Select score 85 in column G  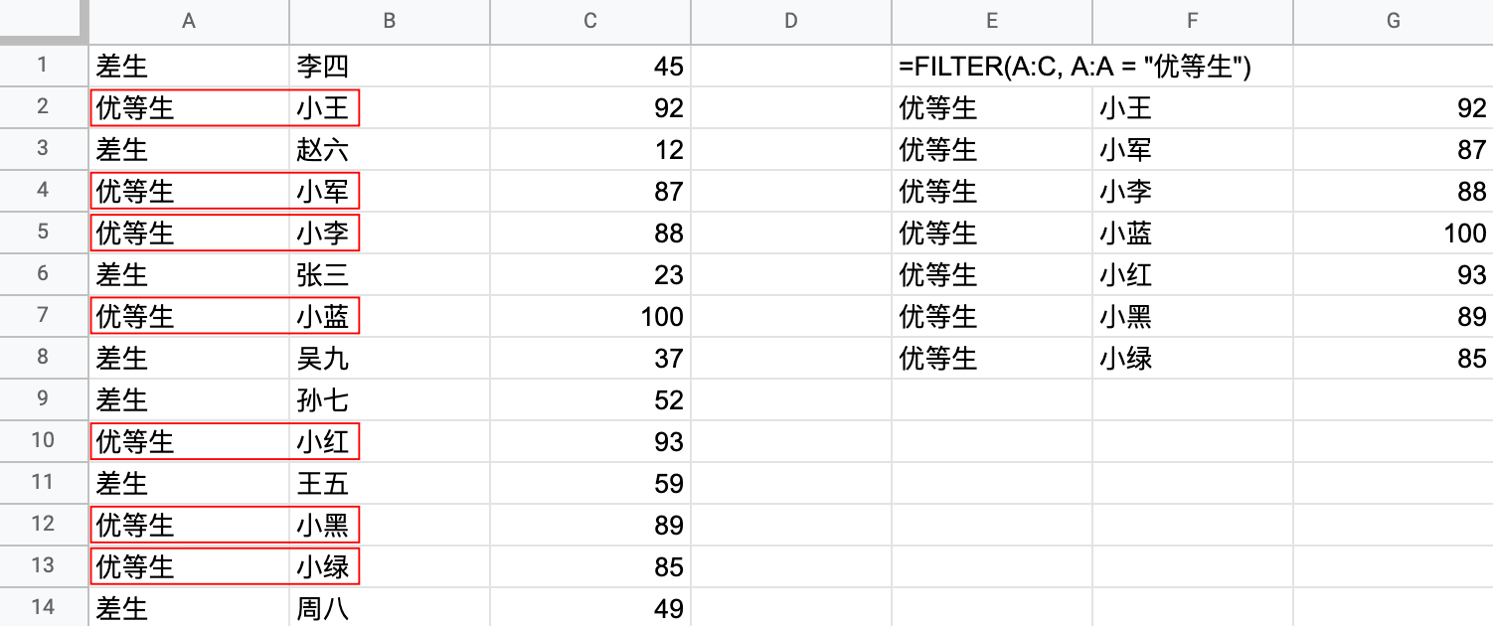[x=1393, y=359]
